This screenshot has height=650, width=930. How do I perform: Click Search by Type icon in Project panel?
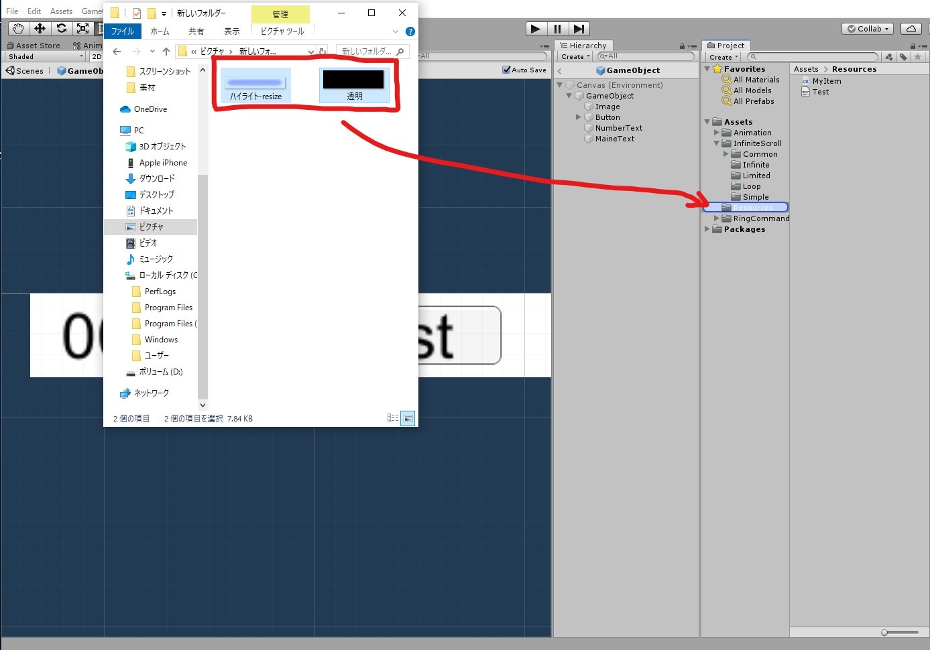coord(889,57)
